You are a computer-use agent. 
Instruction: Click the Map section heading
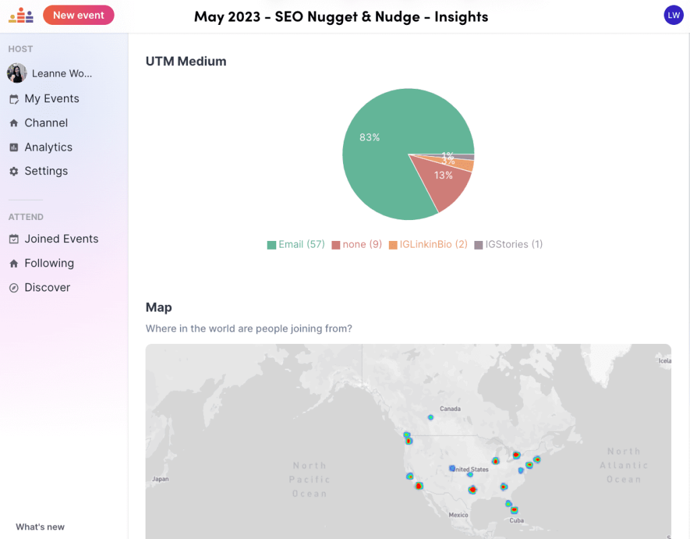(159, 308)
